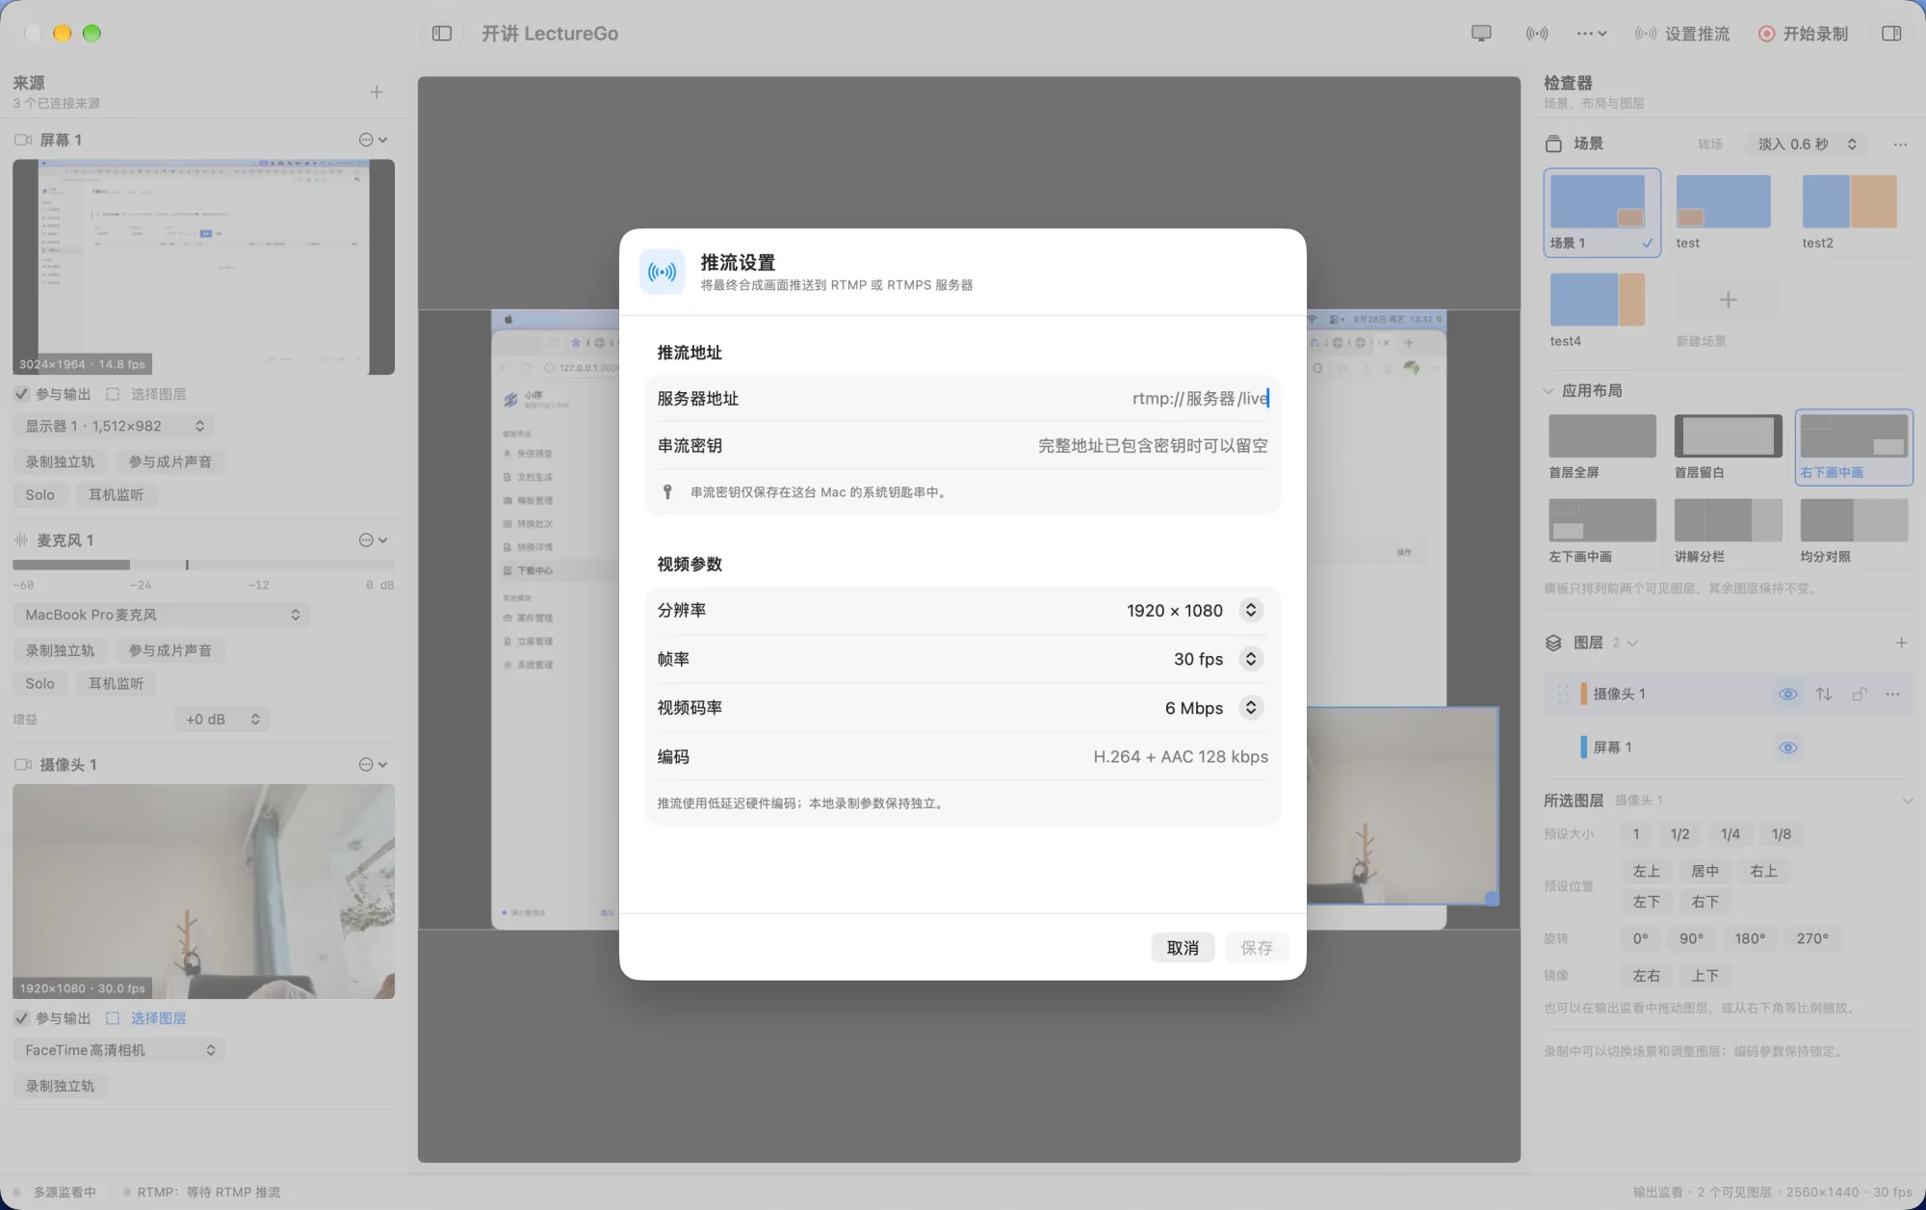
Task: Open the display monitor icon in the toolbar
Action: [x=1481, y=34]
